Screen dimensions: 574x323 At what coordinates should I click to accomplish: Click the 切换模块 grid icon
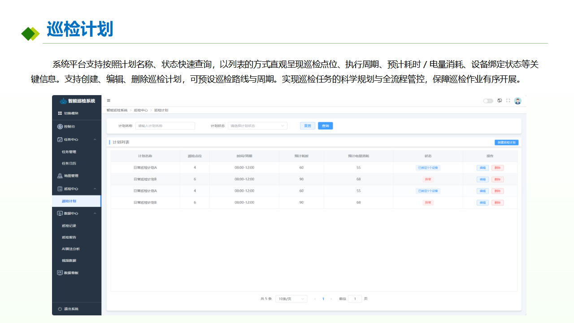[60, 113]
